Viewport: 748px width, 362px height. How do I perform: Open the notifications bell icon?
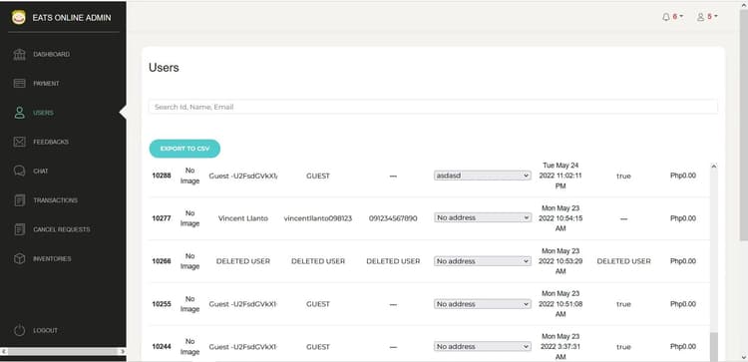(666, 17)
